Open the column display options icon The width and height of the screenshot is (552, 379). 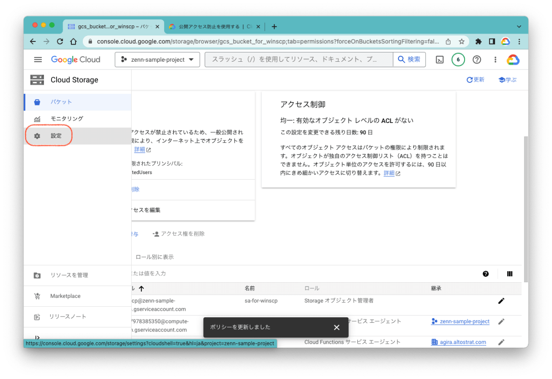[x=510, y=274]
